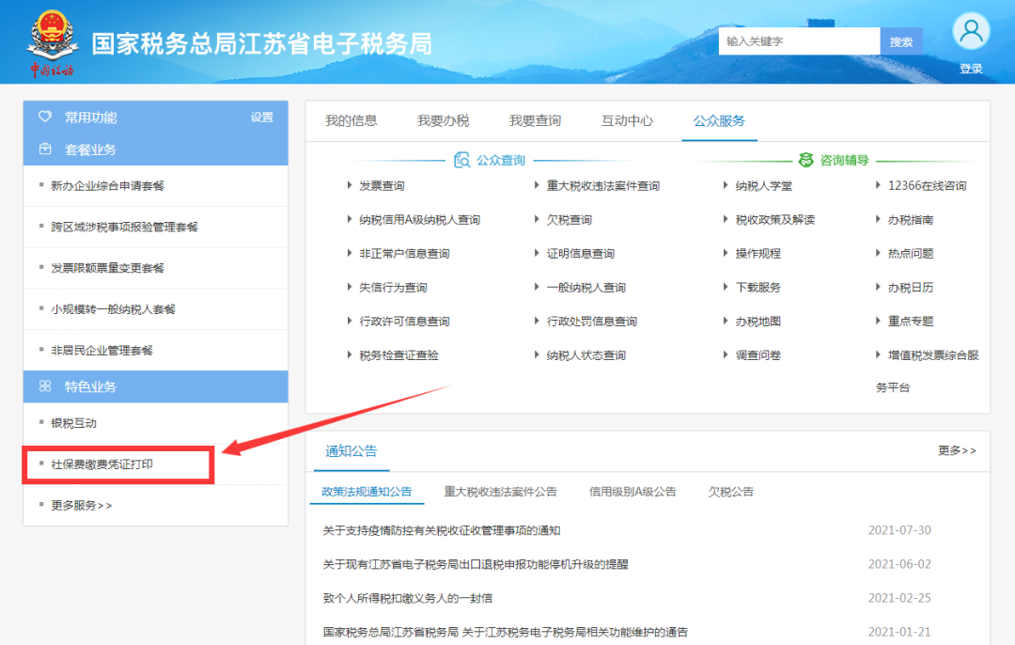1015x645 pixels.
Task: Open 税收政策及解读
Action: 774,219
